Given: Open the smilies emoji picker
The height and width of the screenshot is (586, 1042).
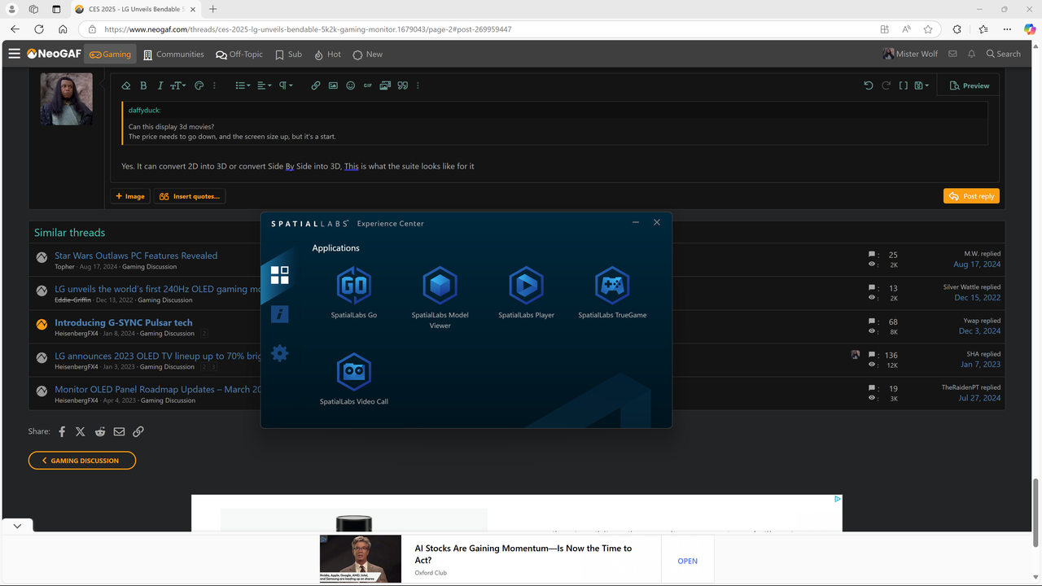Looking at the screenshot, I should click(350, 85).
